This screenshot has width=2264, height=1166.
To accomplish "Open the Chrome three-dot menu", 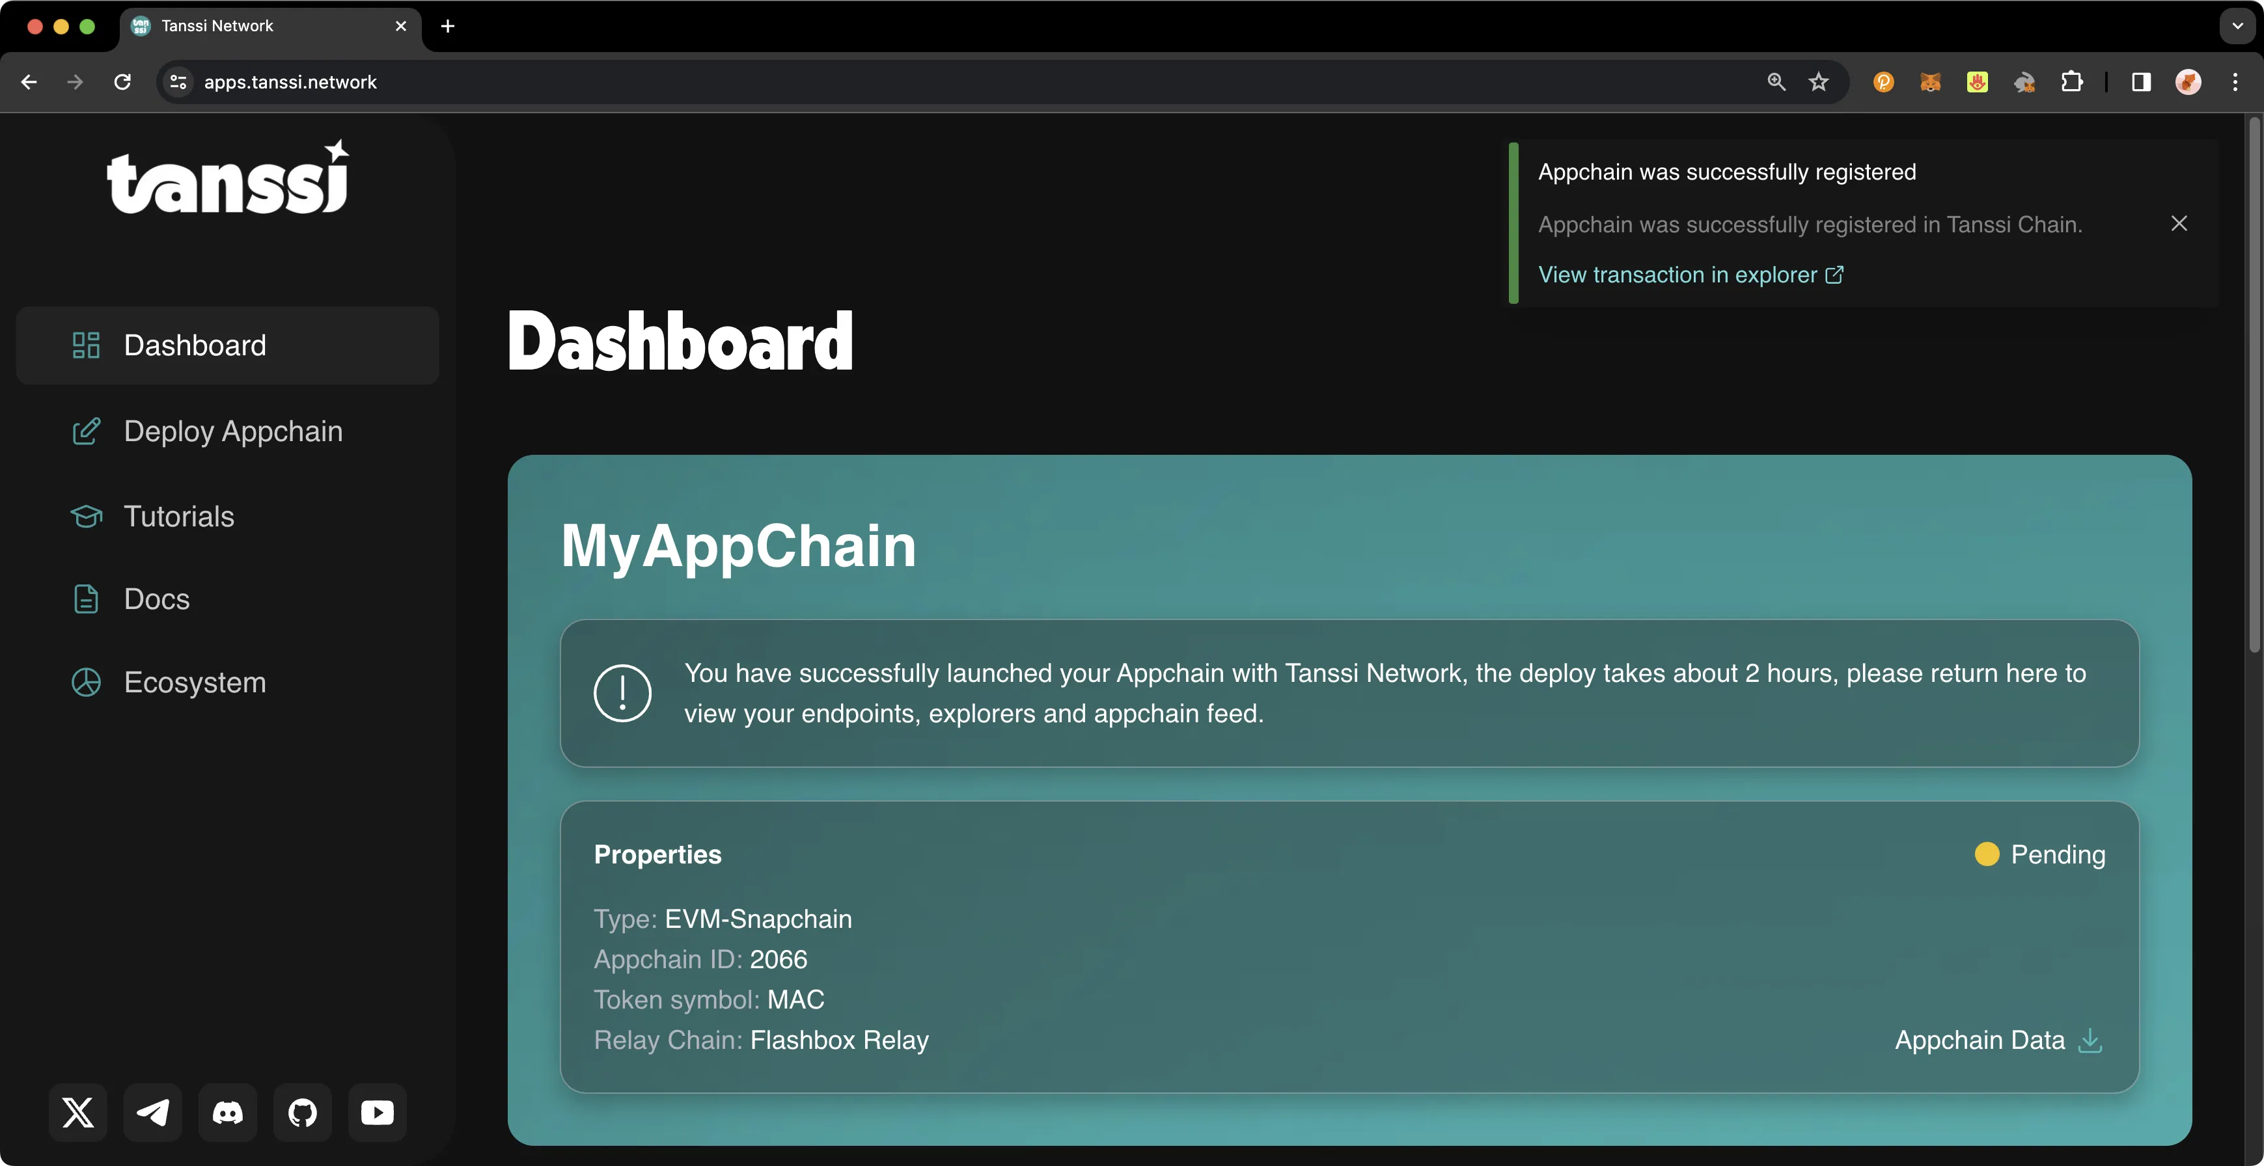I will (x=2235, y=82).
